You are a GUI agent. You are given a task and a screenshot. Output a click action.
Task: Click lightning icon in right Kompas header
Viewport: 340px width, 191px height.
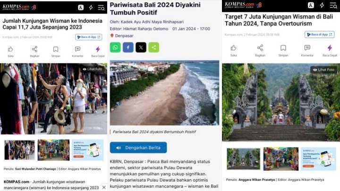pos(322,5)
